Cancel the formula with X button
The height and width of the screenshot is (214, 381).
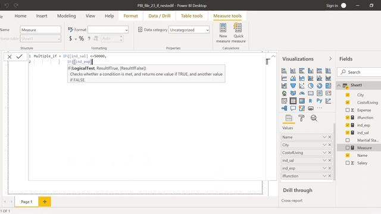tap(10, 57)
